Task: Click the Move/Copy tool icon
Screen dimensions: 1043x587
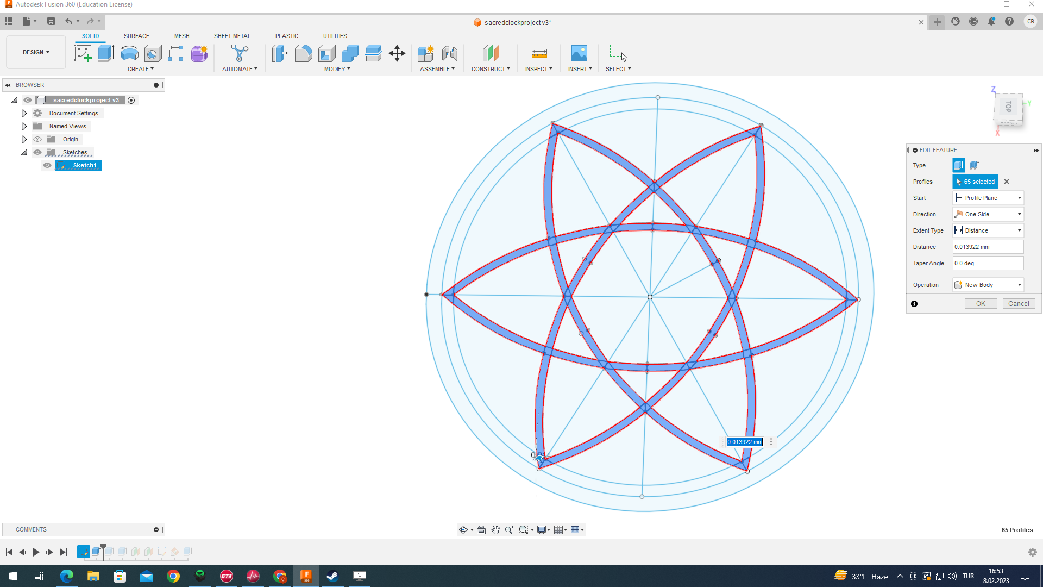Action: coord(397,53)
